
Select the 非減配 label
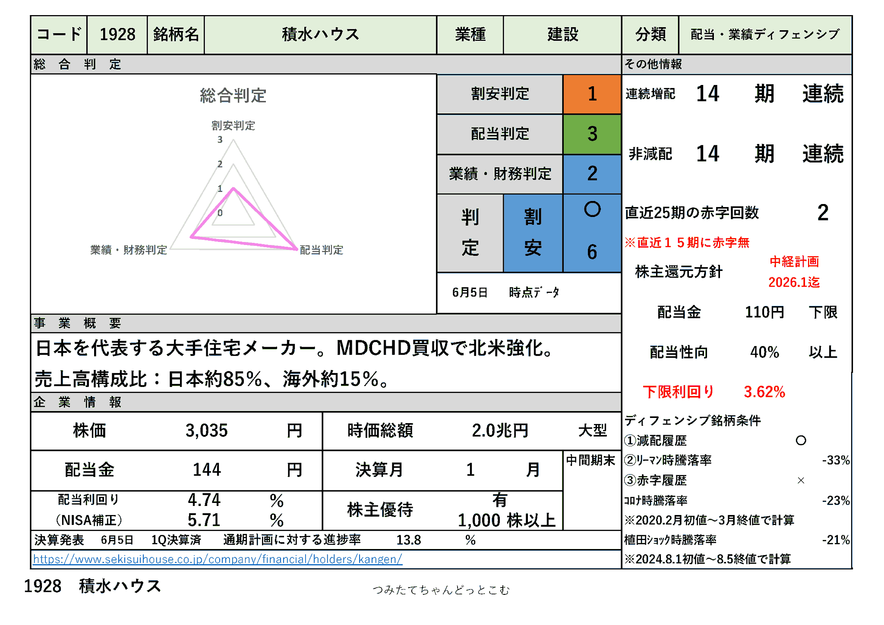tap(650, 154)
